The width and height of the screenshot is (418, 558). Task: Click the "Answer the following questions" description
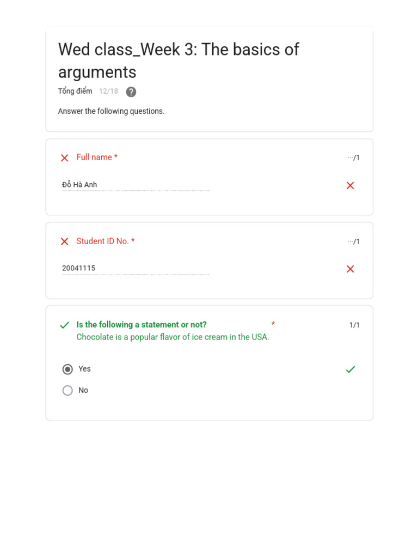click(111, 111)
